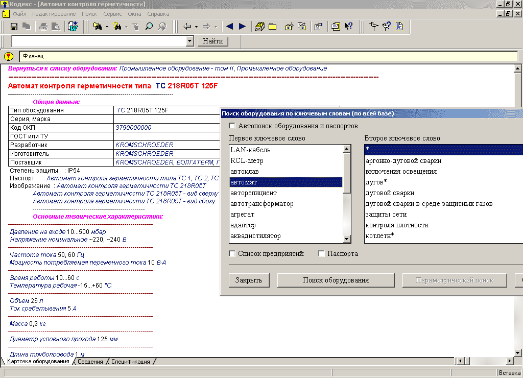Click the magnifying glass find icon

(149, 27)
